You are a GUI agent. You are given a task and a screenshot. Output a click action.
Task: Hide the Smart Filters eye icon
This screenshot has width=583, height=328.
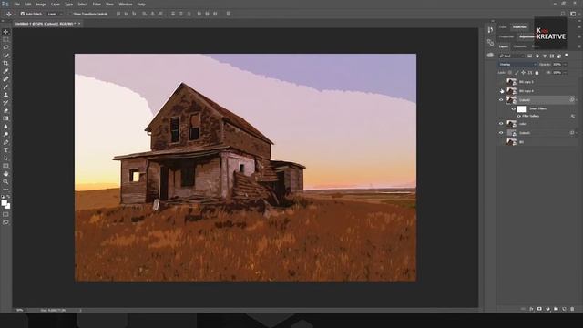pyautogui.click(x=514, y=109)
